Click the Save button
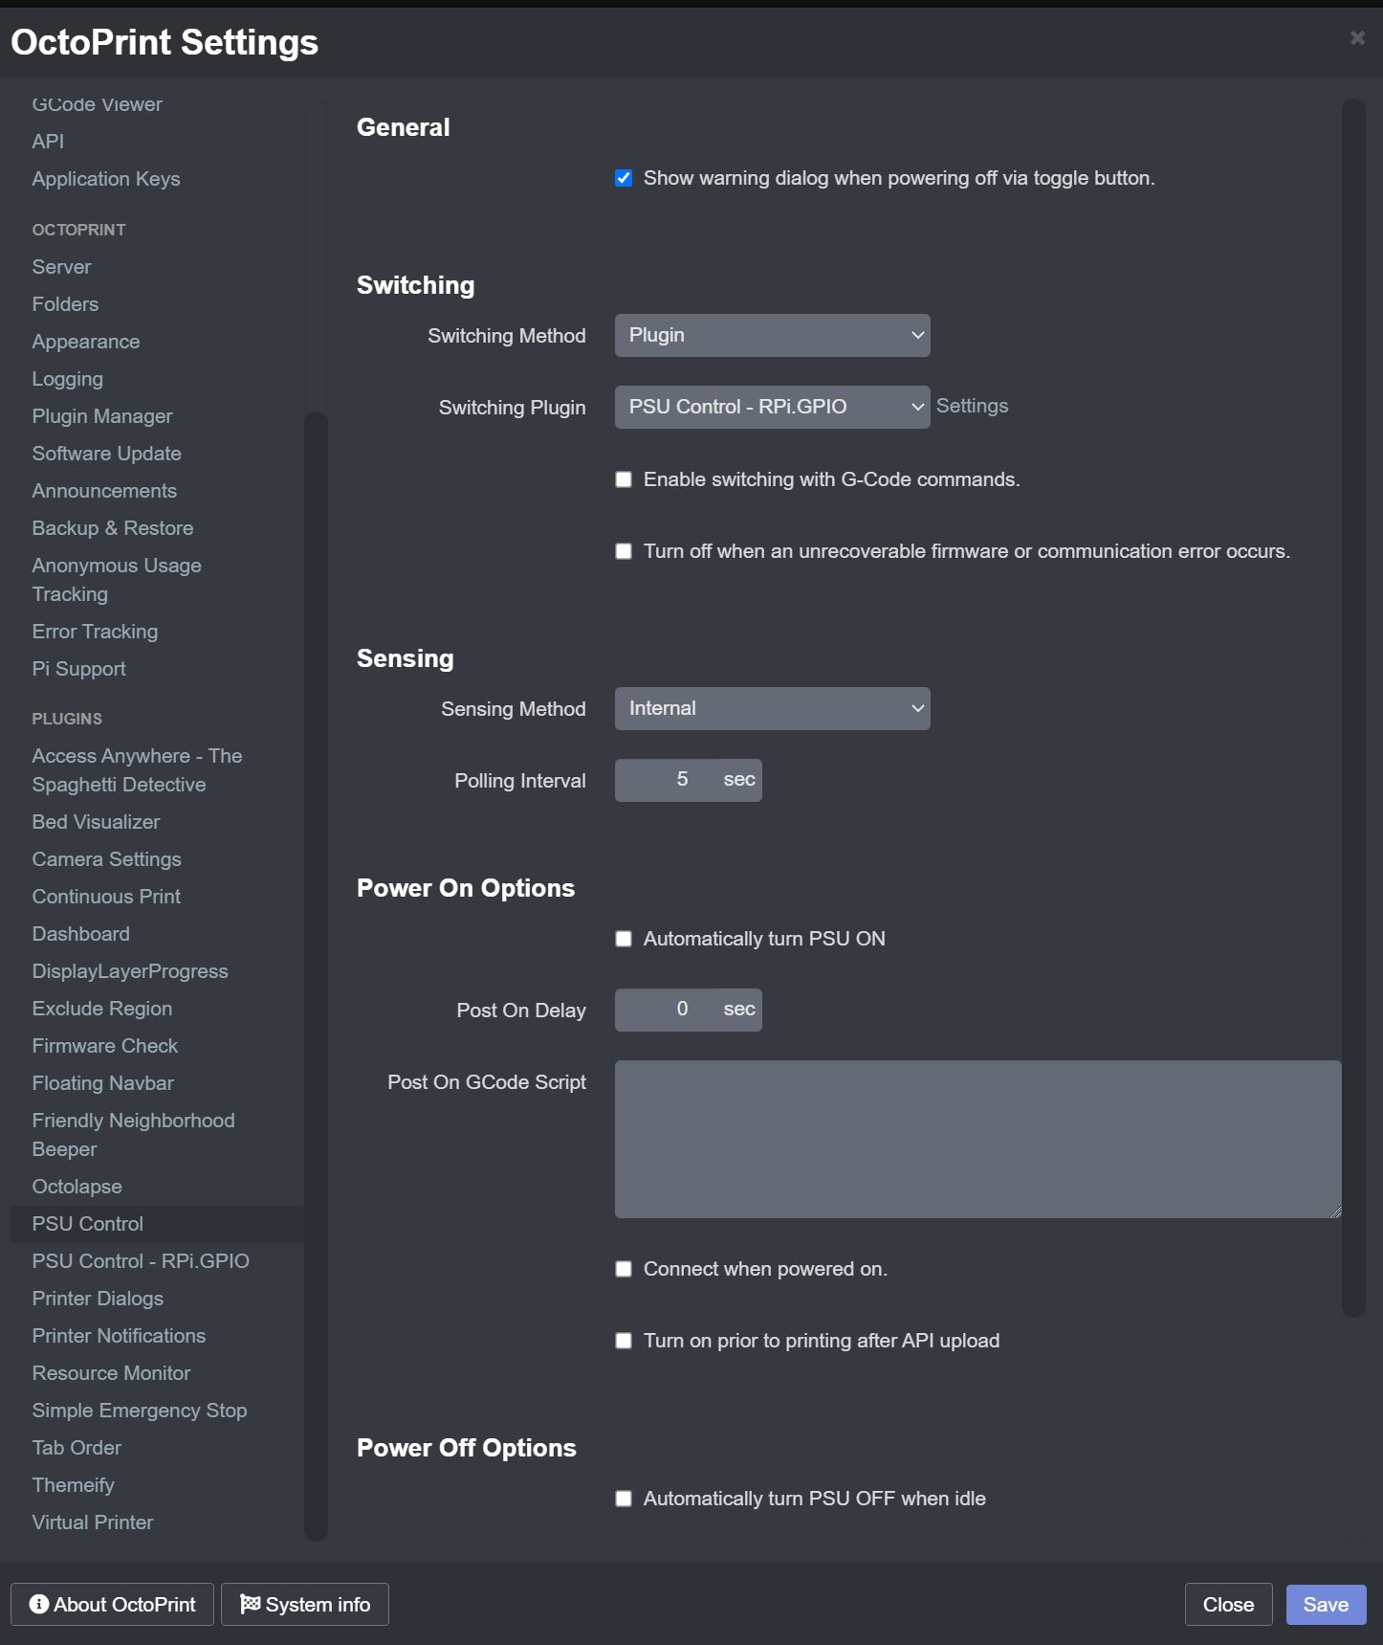The height and width of the screenshot is (1645, 1383). pyautogui.click(x=1326, y=1605)
